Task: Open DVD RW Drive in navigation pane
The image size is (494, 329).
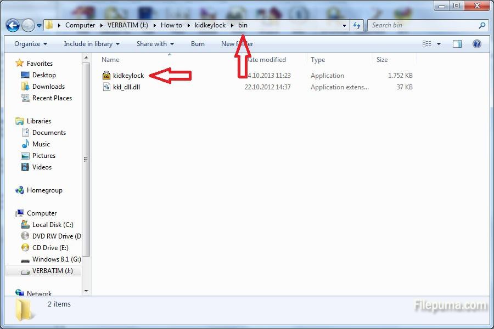Action: 56,236
